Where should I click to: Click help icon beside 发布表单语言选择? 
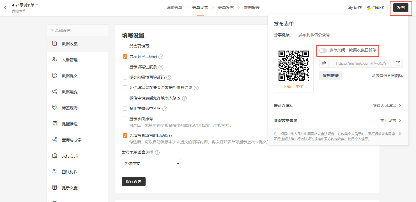pyautogui.click(x=157, y=153)
